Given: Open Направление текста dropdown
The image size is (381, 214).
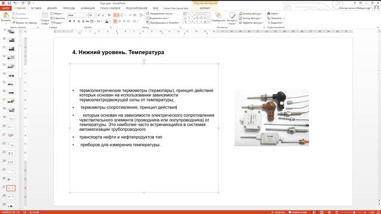Looking at the screenshot, I should [160, 14].
